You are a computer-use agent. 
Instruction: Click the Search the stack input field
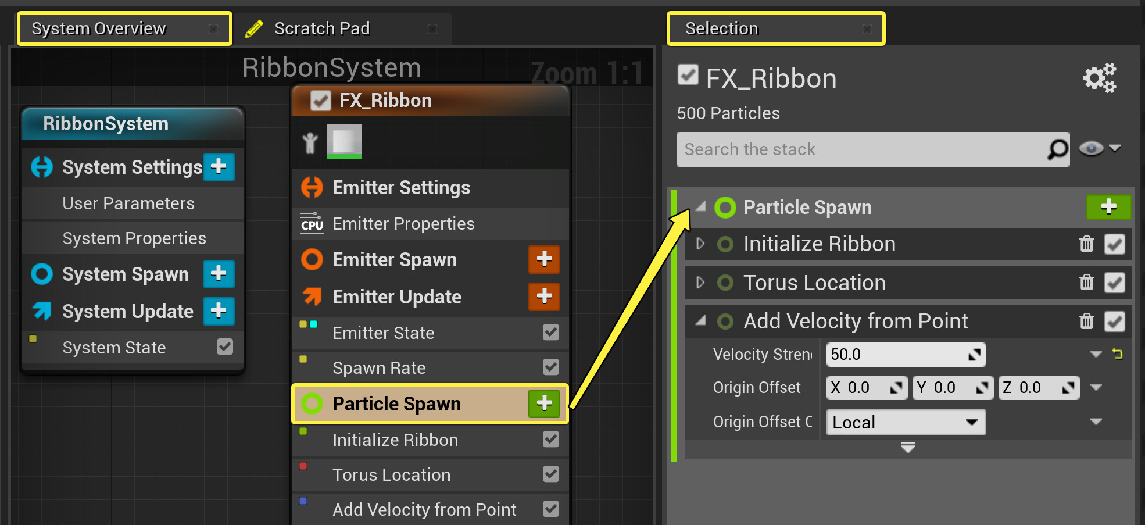(843, 149)
